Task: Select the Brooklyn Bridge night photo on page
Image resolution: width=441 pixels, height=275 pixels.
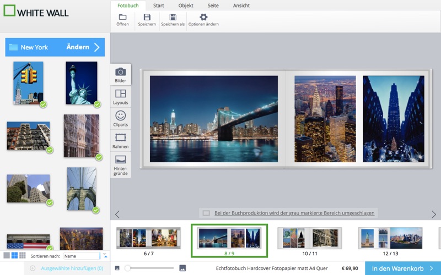Action: pos(214,119)
